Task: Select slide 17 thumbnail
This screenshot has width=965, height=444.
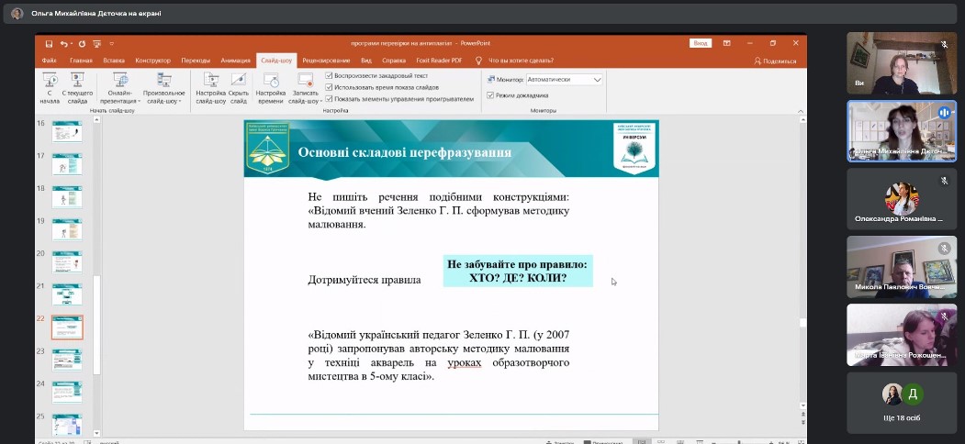Action: coord(67,164)
